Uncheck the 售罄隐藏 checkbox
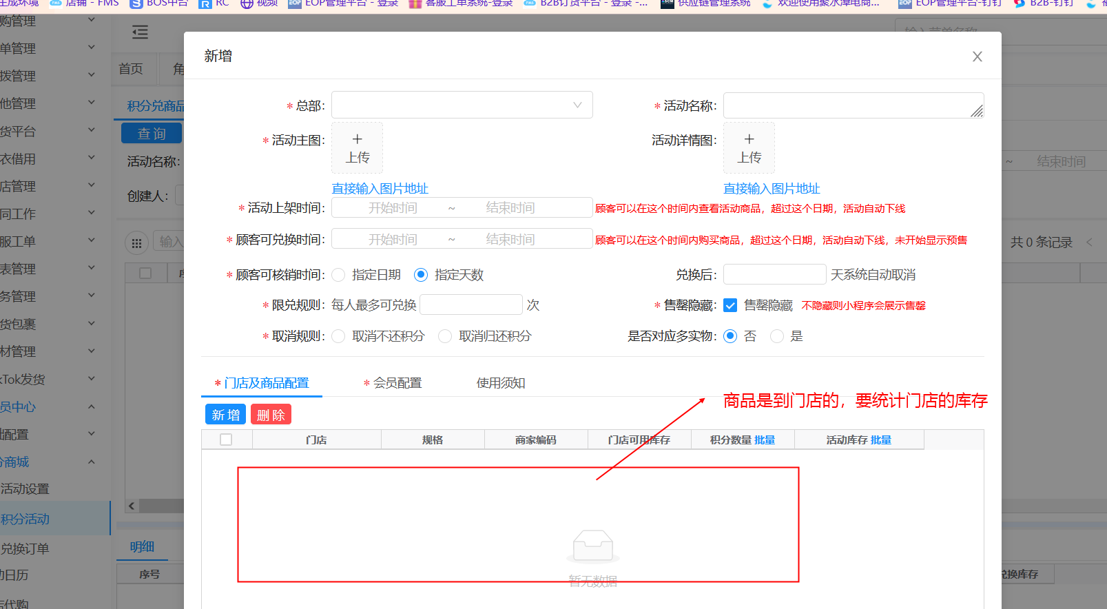 730,305
